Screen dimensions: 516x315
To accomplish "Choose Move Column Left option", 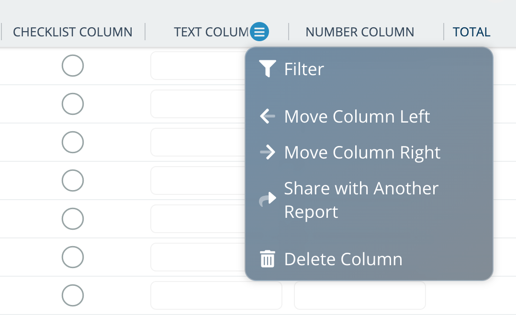I will point(357,116).
